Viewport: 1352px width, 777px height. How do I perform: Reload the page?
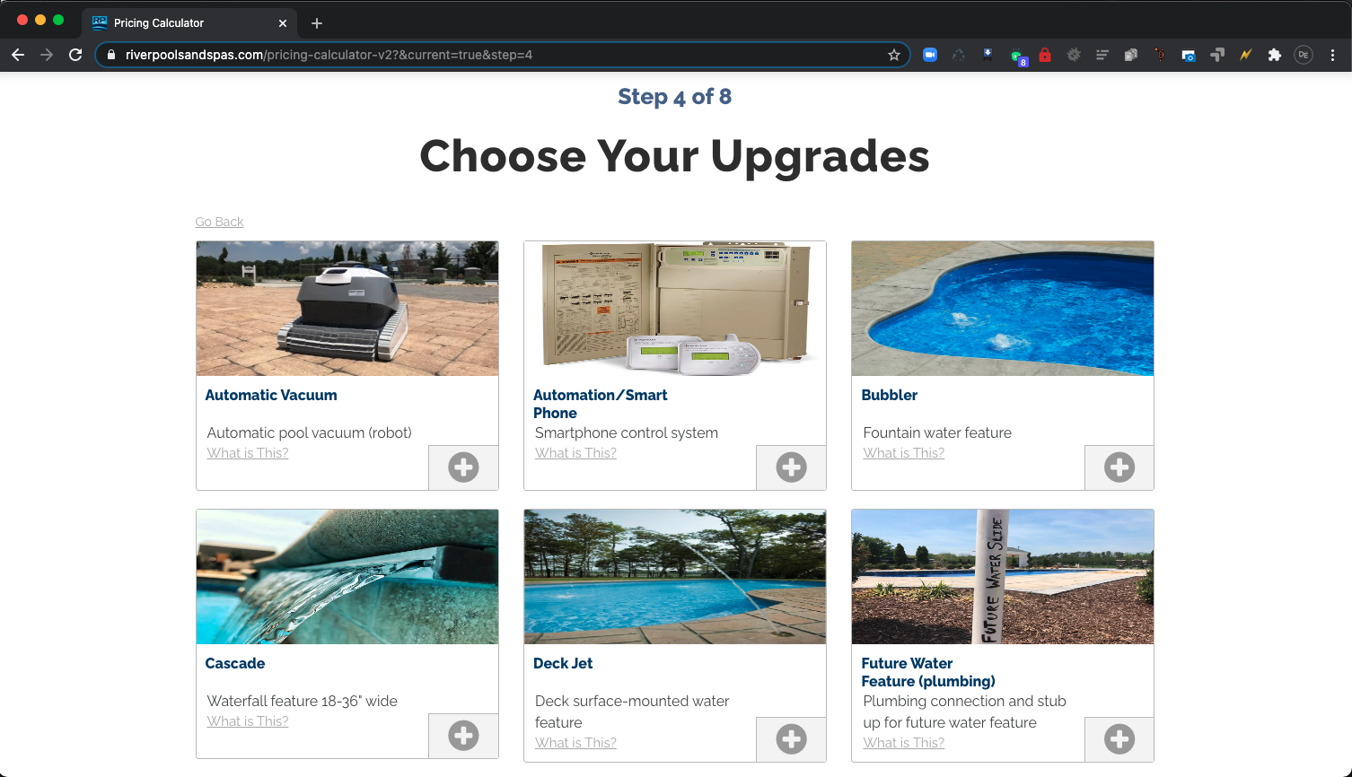tap(75, 55)
